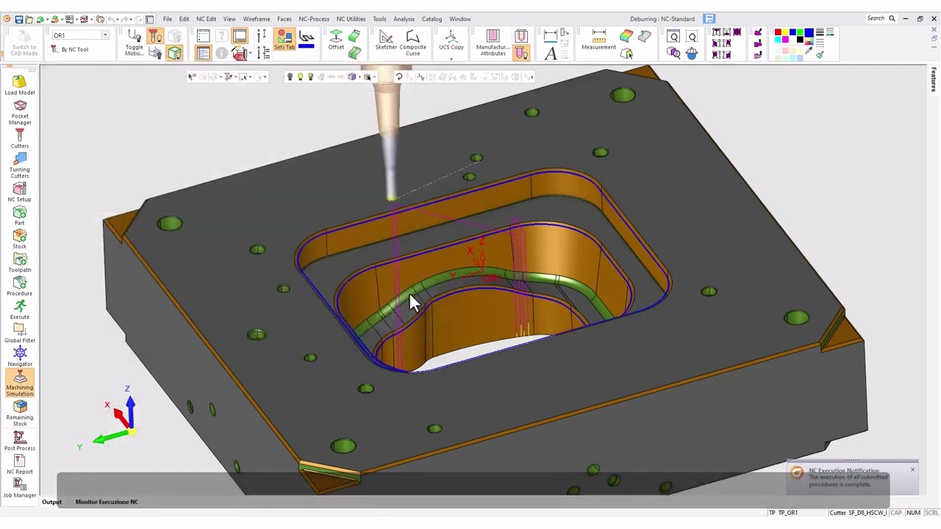
Task: Open the Sketcher tool
Action: 386,40
